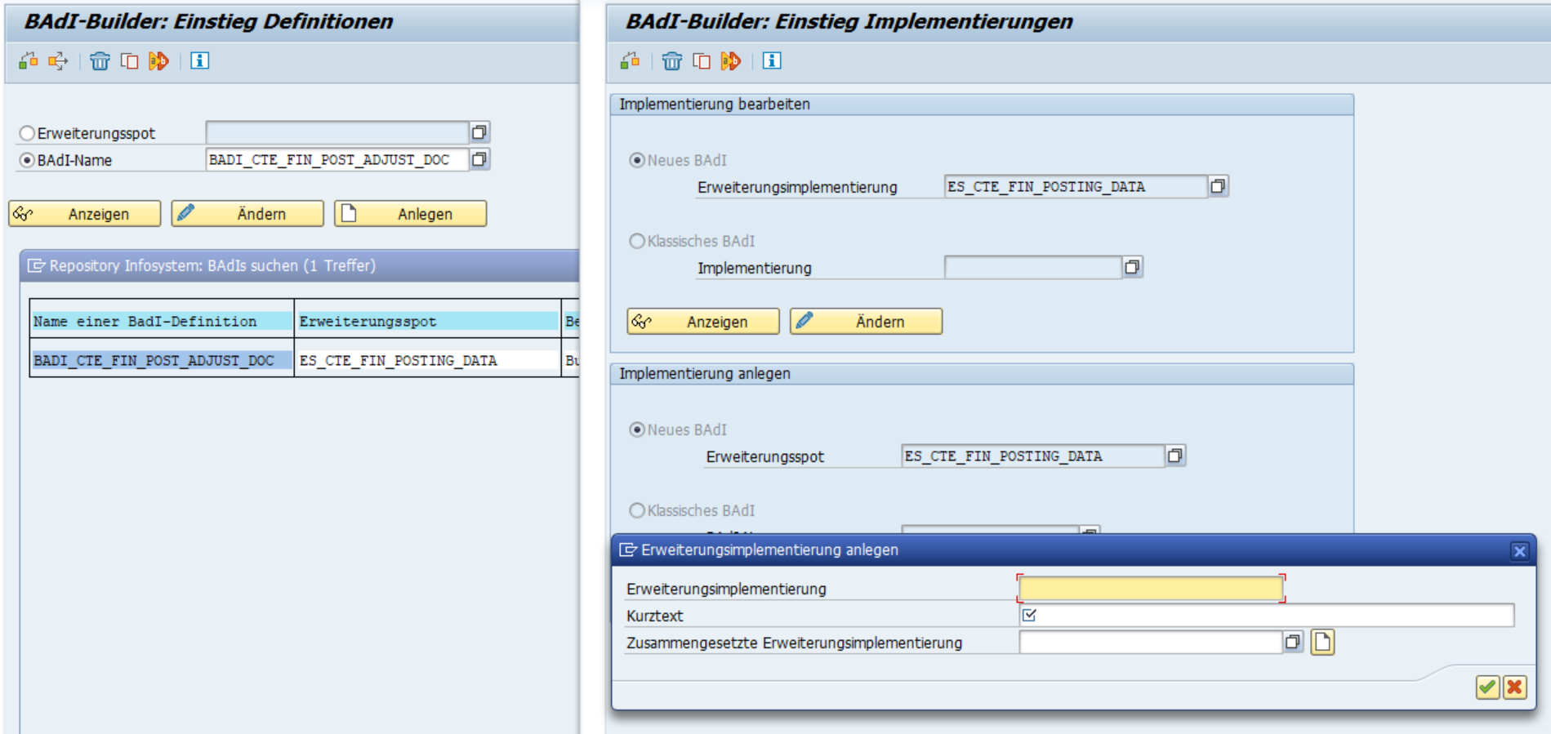
Task: Click rename a-b icon in Definitionen window toolbar
Action: (158, 60)
